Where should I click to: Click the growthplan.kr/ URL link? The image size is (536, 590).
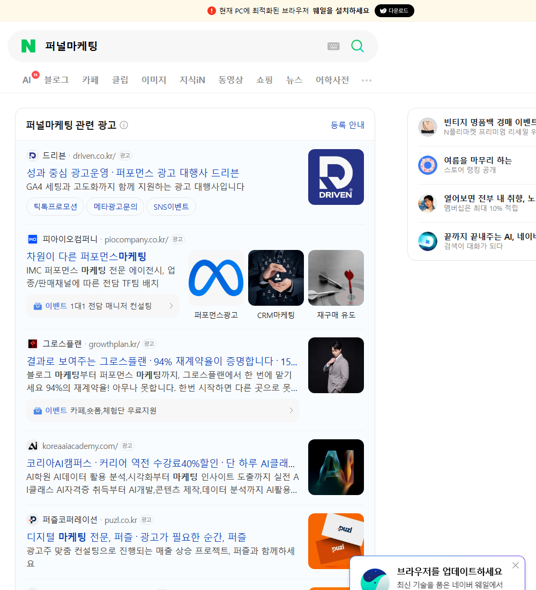point(114,344)
